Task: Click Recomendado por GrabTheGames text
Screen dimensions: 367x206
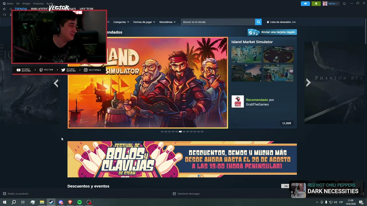Action: tap(260, 102)
